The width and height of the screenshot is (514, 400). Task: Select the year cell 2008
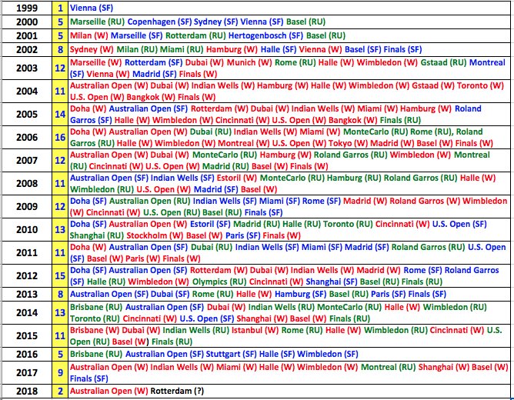point(27,183)
